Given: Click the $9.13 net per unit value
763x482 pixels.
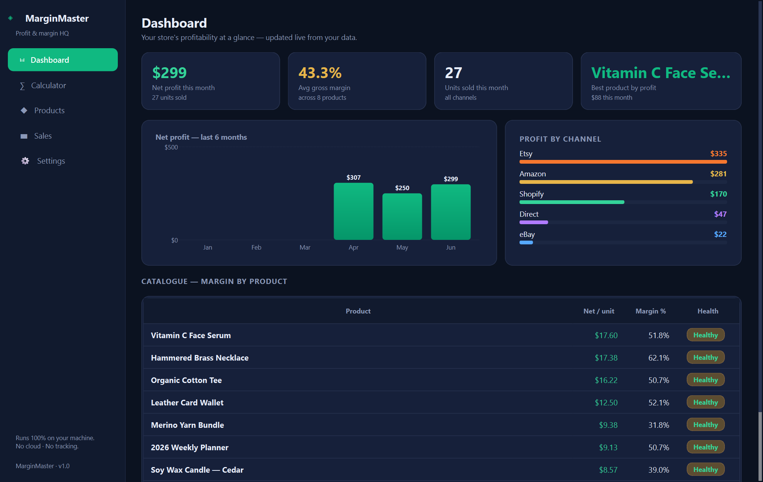Looking at the screenshot, I should click(x=608, y=447).
